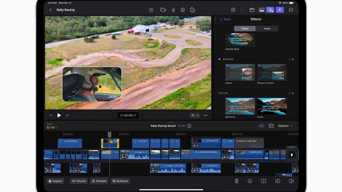Choose the Picture in Picture effect thumbnail

coord(272,72)
